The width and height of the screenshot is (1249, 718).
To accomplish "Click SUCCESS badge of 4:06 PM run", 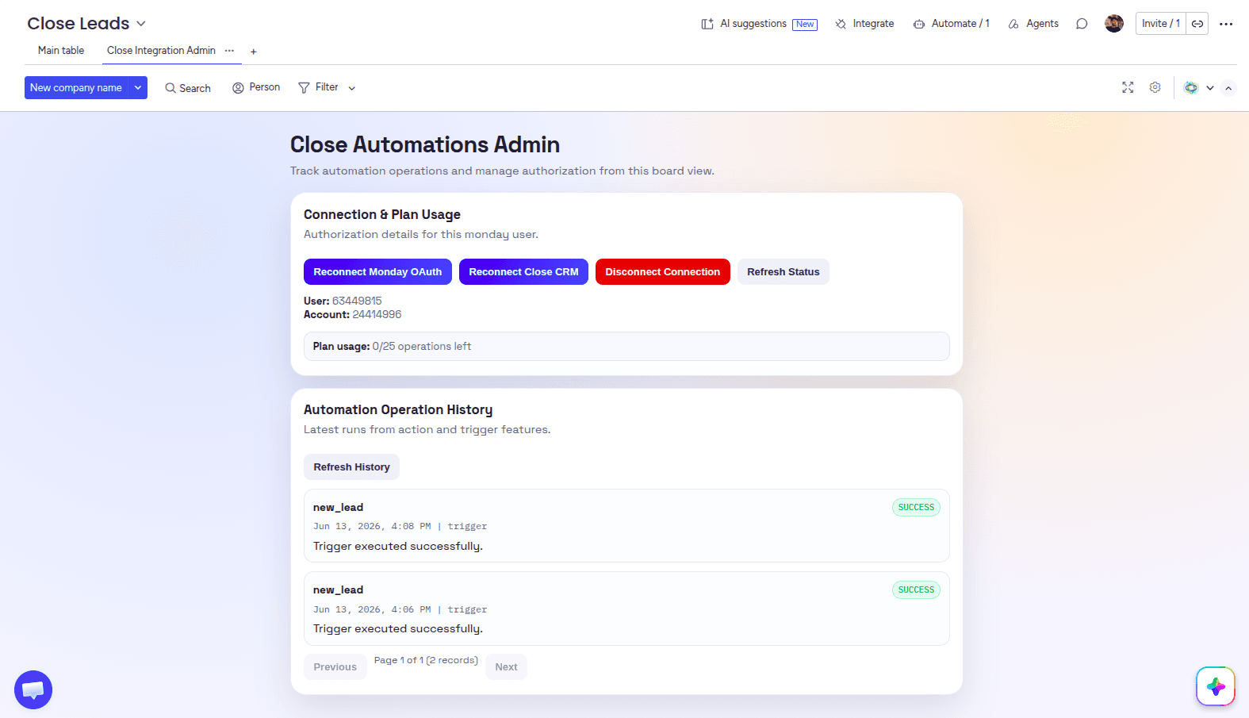I will (916, 590).
